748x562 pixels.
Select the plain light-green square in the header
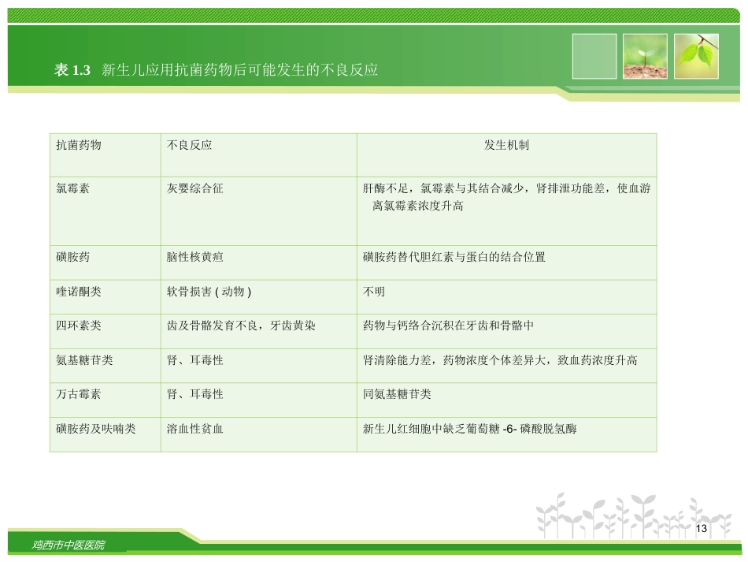pos(594,56)
